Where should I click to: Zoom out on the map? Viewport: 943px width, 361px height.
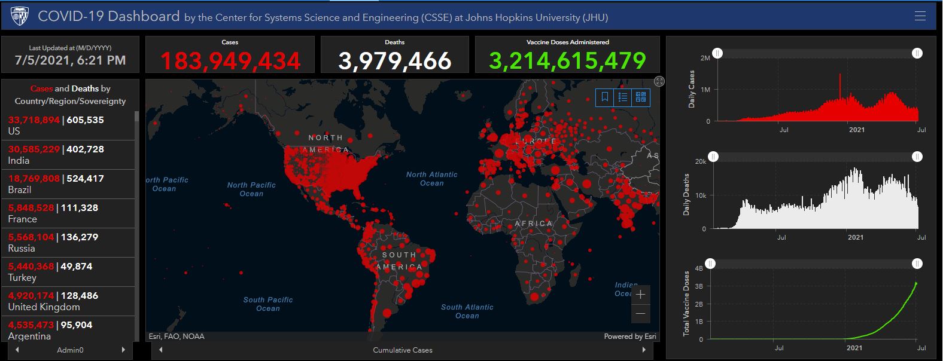click(x=640, y=313)
